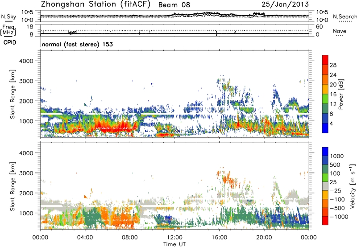Screen dimensions: 357x247
Task: Click the 'Nave' legend label
Action: (340, 31)
